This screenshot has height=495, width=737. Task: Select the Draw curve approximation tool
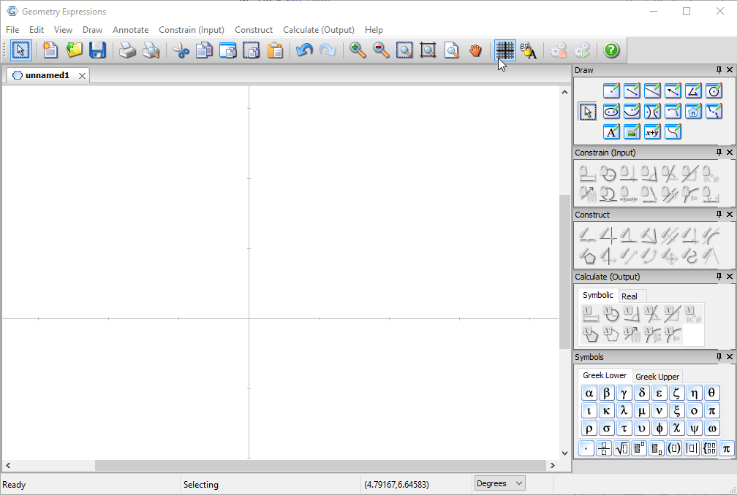[x=714, y=112]
